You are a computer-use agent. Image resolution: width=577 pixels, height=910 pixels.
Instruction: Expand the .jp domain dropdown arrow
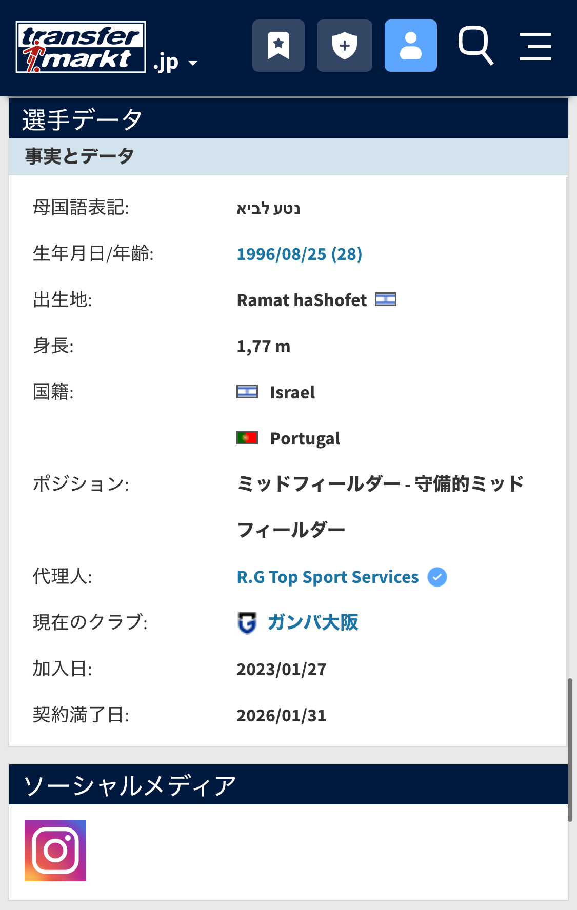[x=193, y=64]
